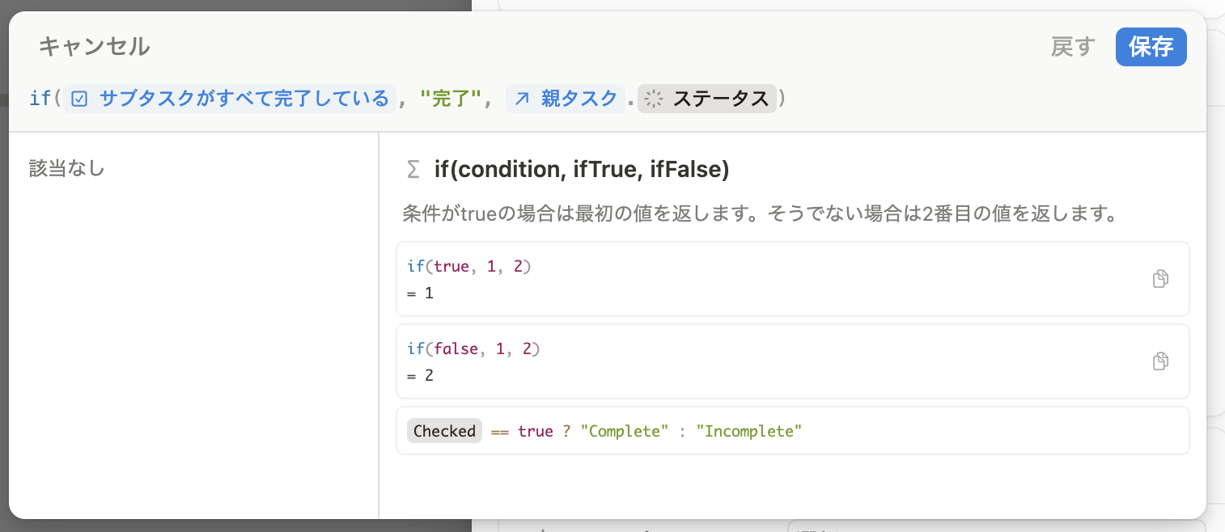1225x532 pixels.
Task: Click the if(false, 1, 2) example box
Action: pyautogui.click(x=792, y=361)
